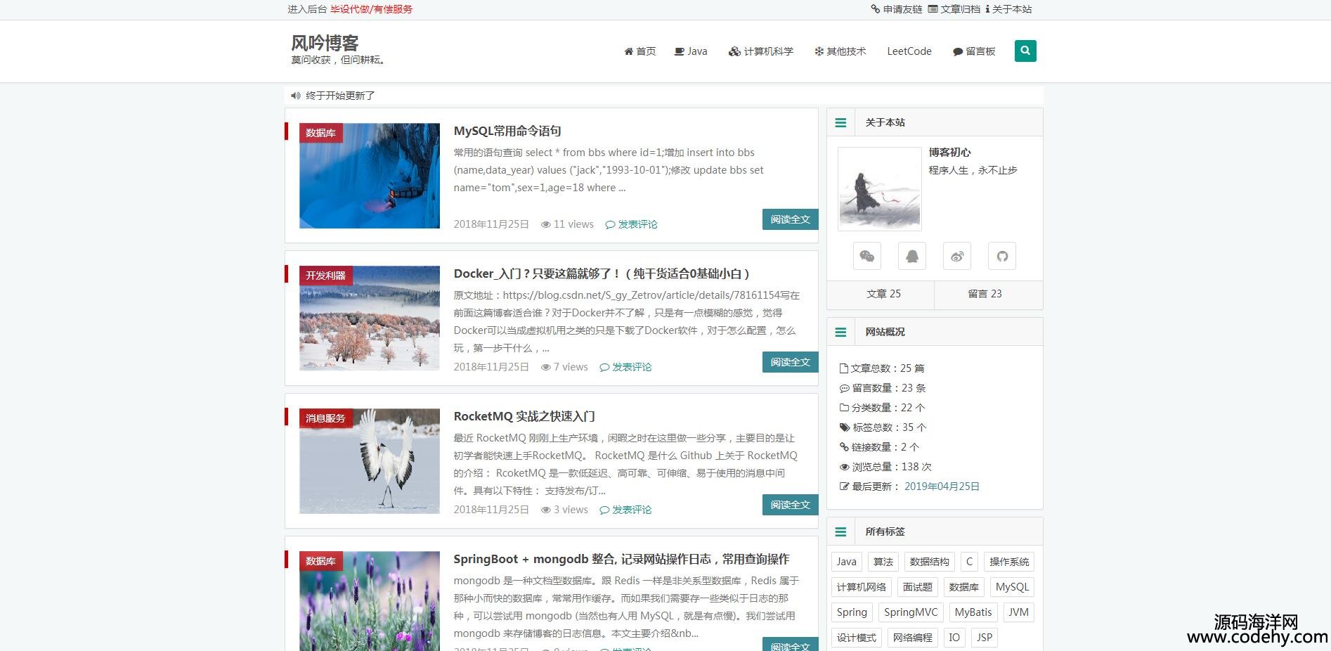Open the RocketMQ article crane thumbnail
Screen dimensions: 1331x651
(x=370, y=461)
